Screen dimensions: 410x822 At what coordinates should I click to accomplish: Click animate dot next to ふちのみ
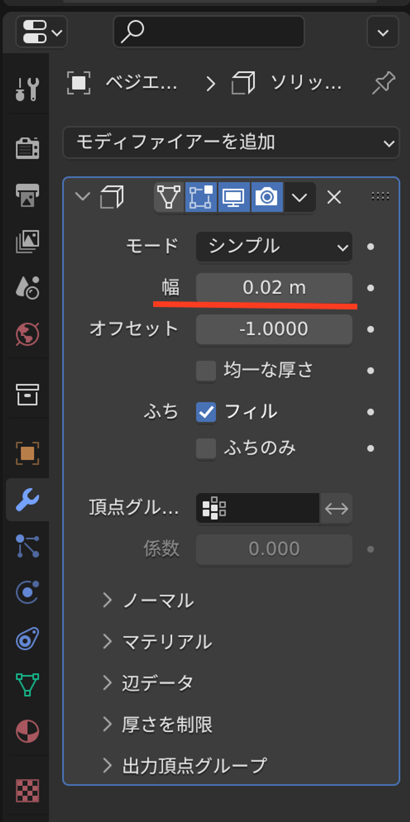coord(371,449)
